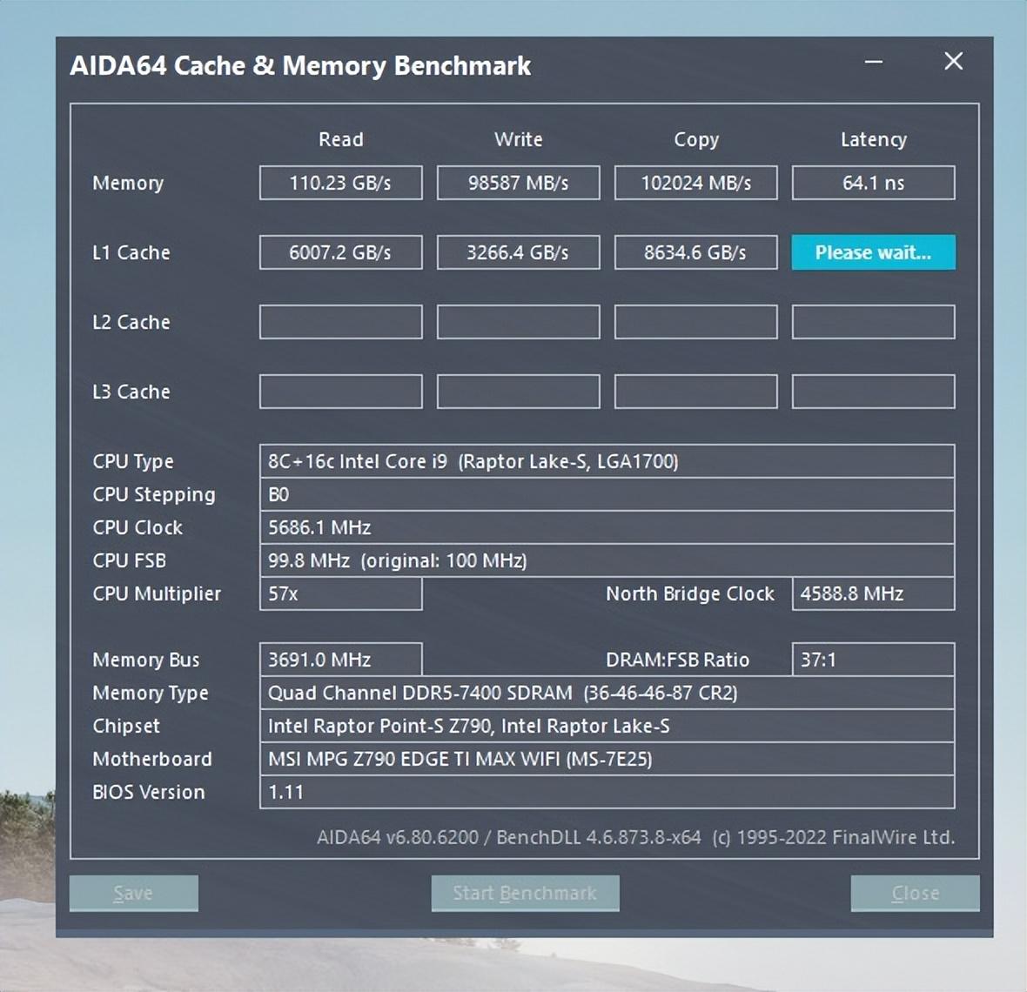Viewport: 1027px width, 992px height.
Task: Select Memory Copy value 102024 MB/s
Action: click(x=695, y=183)
